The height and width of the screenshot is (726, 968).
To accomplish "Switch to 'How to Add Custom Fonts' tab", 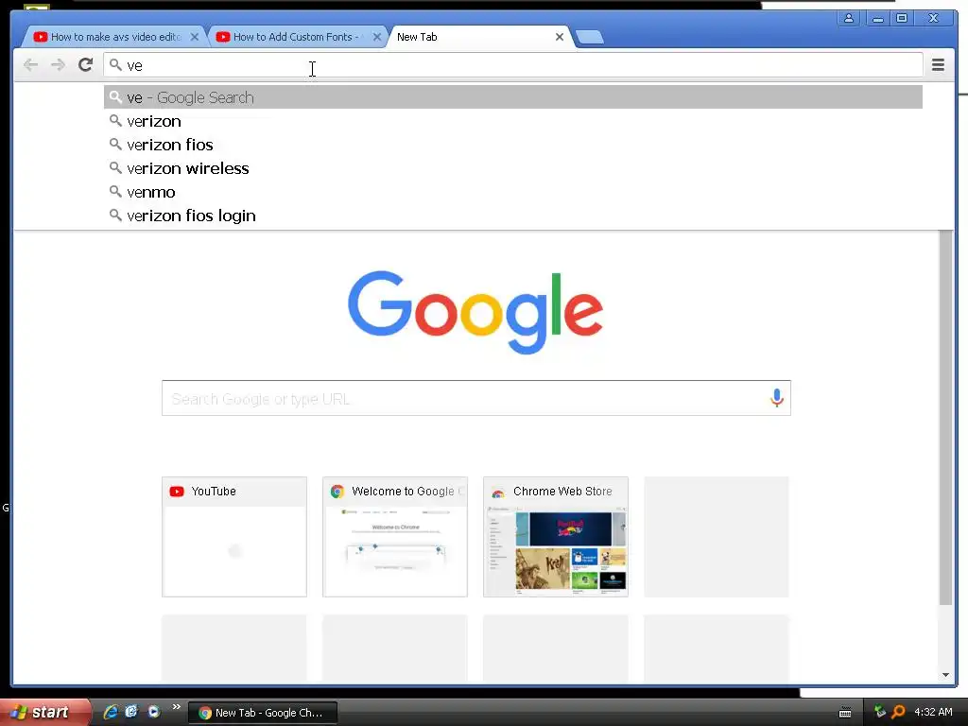I will pos(297,37).
